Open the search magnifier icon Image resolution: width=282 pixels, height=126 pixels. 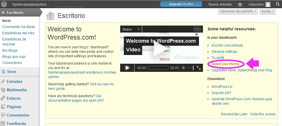click(277, 4)
